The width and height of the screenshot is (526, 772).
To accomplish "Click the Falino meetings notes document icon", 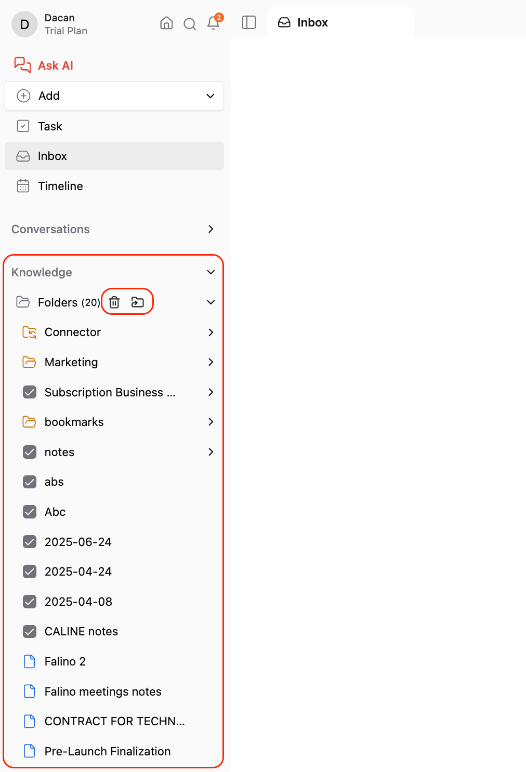I will pos(30,691).
